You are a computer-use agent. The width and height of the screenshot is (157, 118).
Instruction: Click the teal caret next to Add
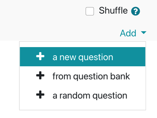[144, 33]
